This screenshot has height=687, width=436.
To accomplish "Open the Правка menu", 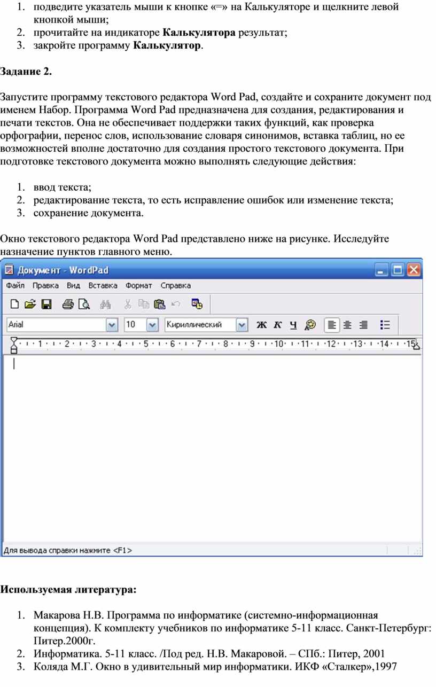I will click(45, 286).
